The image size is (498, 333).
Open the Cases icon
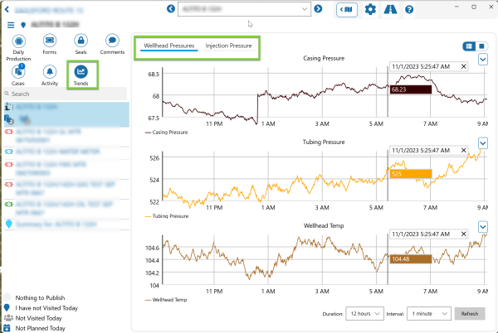click(18, 72)
